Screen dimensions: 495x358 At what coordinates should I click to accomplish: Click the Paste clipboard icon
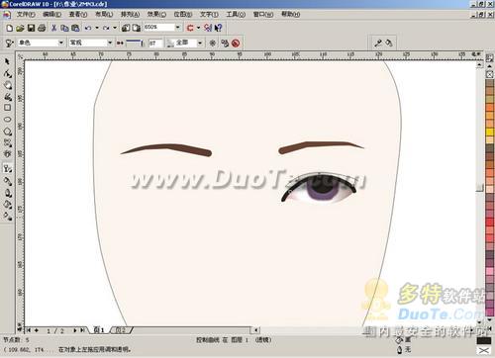(75, 28)
